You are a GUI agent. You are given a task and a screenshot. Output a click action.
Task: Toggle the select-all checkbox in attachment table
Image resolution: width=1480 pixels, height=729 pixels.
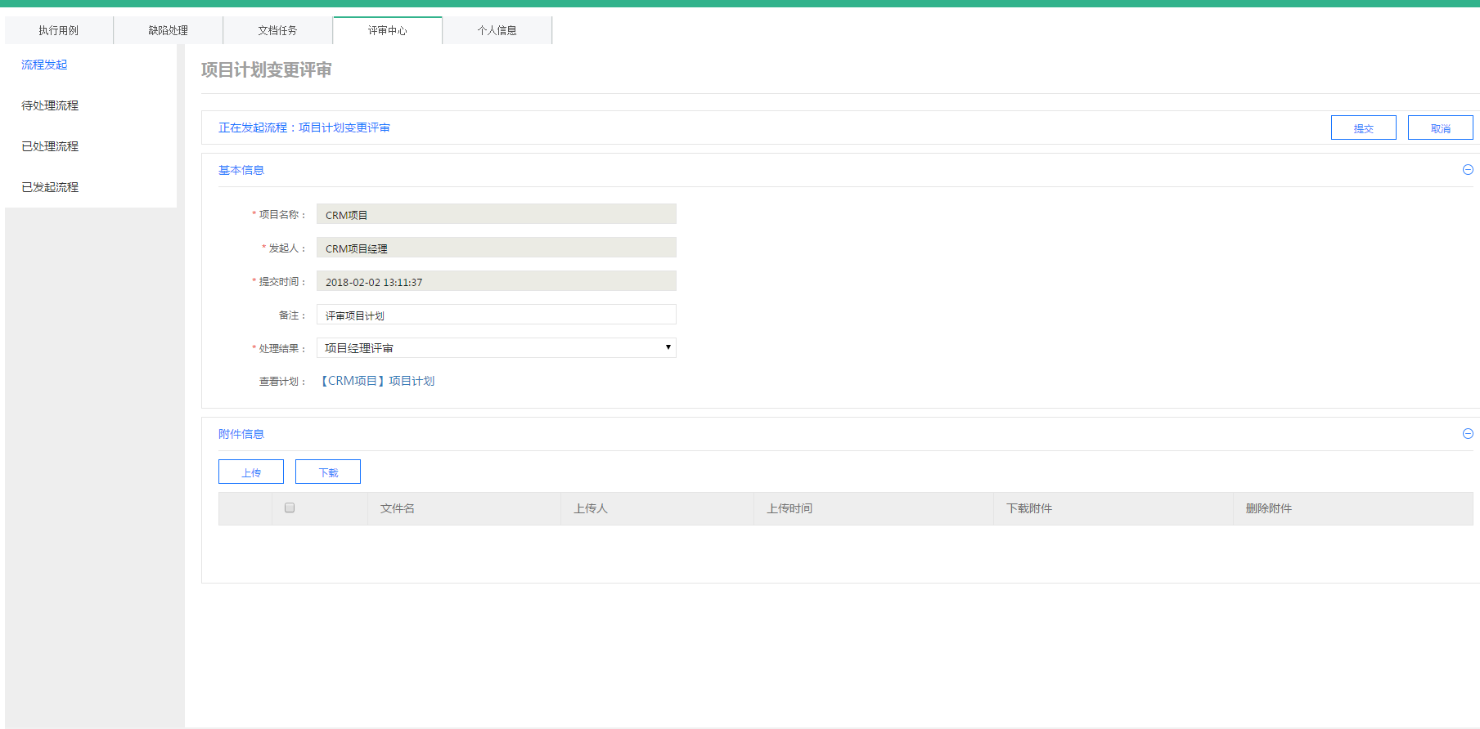click(290, 508)
